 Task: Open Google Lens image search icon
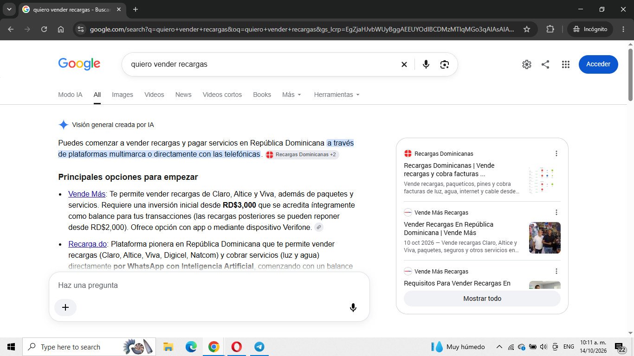(x=445, y=64)
